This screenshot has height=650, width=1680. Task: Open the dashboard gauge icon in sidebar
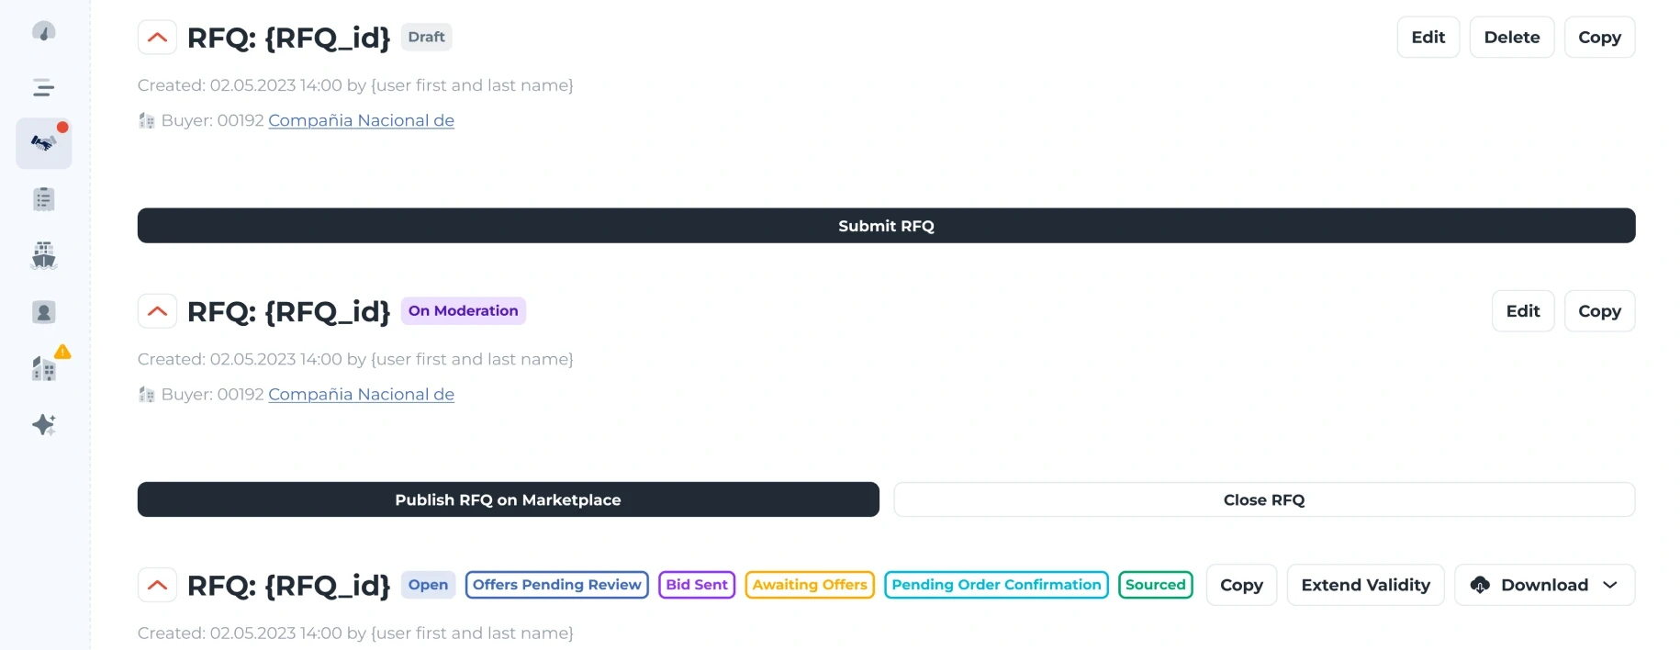point(43,32)
